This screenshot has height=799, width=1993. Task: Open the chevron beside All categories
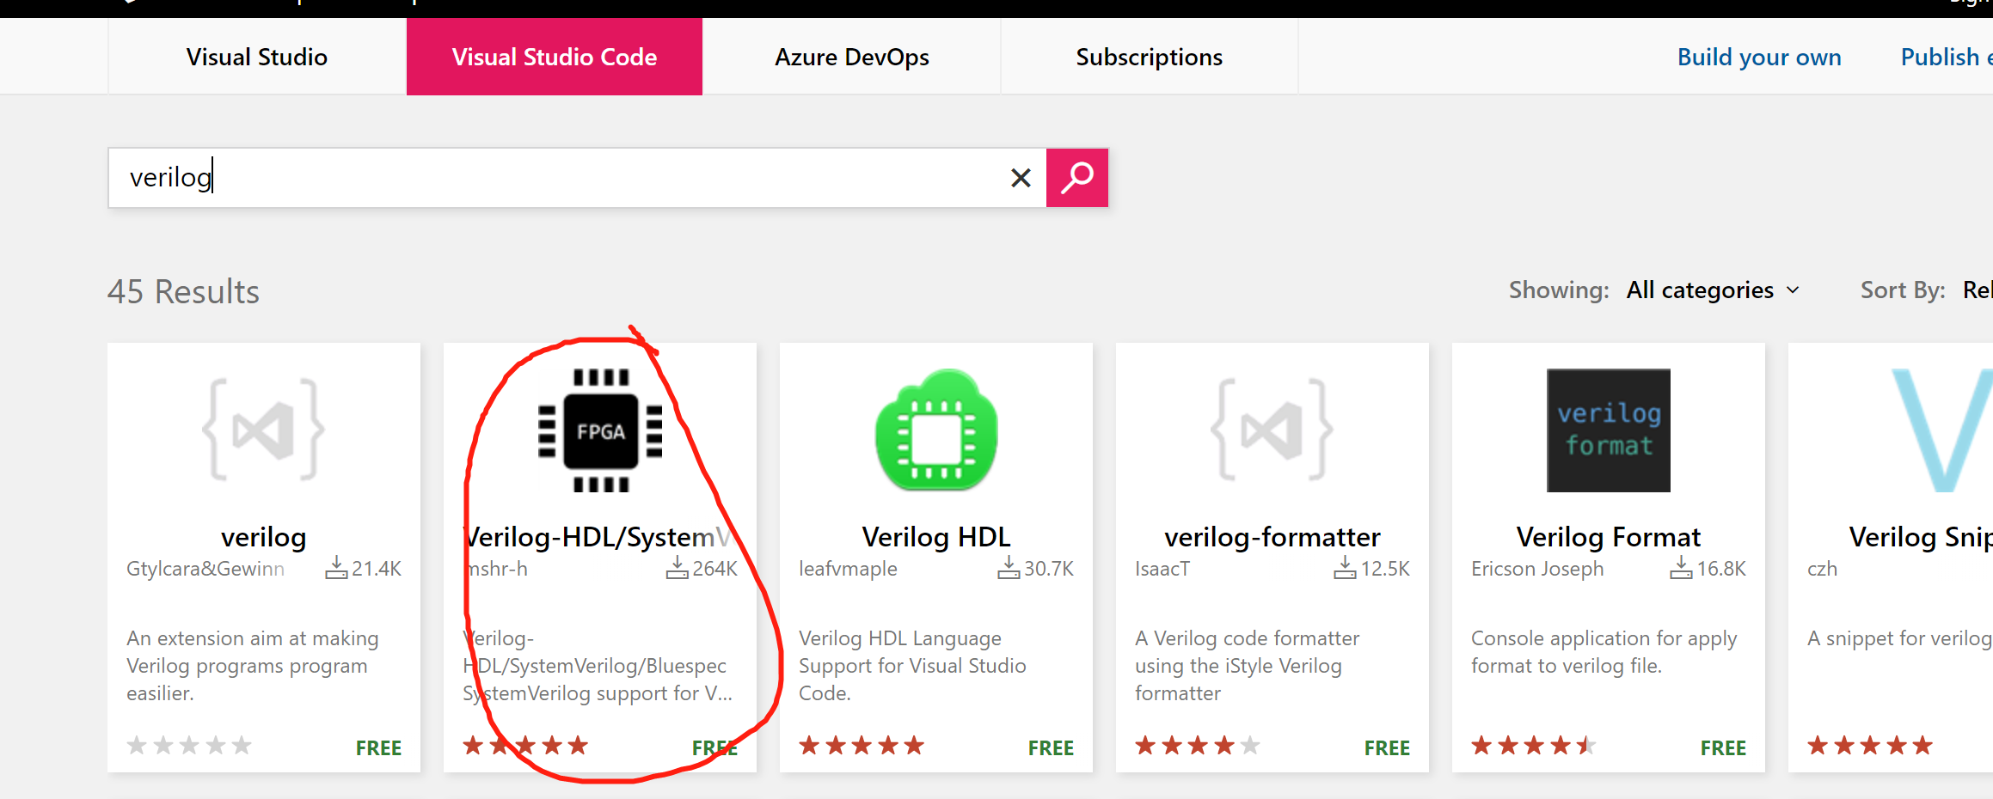(x=1793, y=290)
